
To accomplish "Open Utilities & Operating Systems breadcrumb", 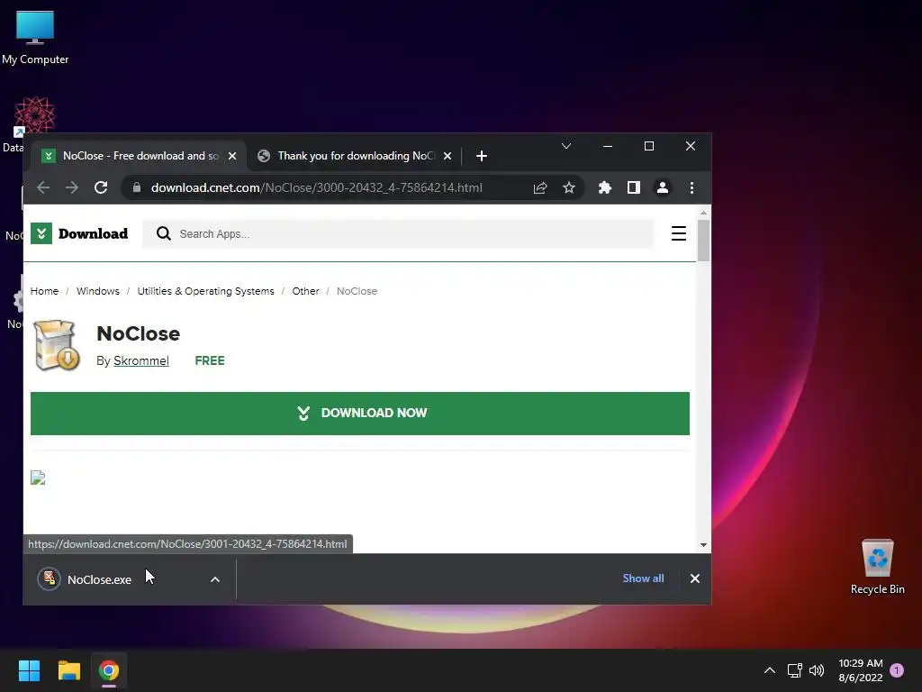I will click(x=206, y=291).
